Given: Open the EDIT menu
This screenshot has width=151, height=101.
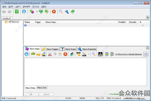Looking at the screenshot, I should (11, 7).
